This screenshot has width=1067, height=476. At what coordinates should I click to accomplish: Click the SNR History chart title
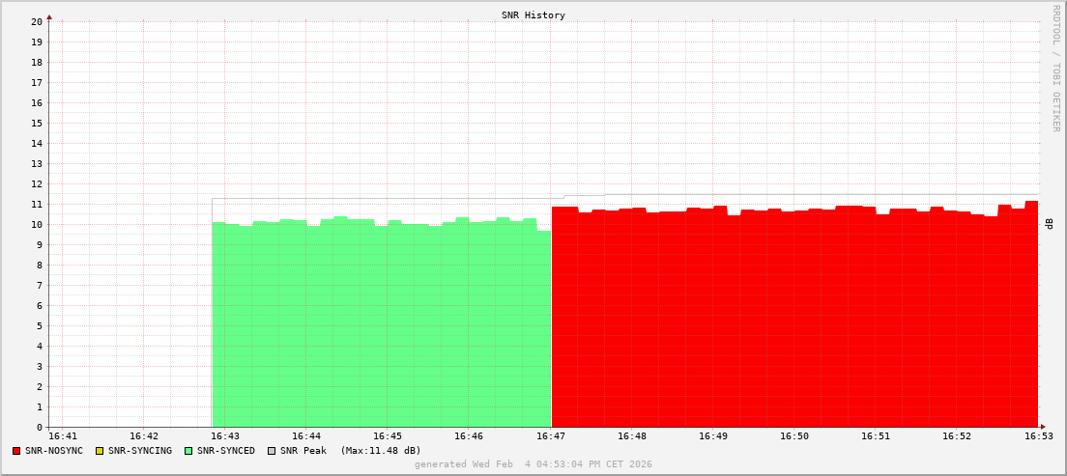pos(533,15)
